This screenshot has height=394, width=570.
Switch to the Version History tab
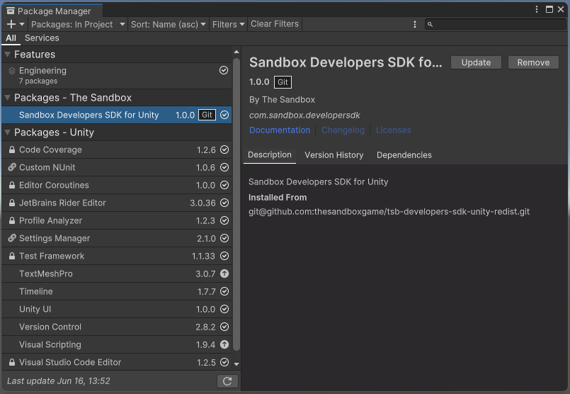pyautogui.click(x=334, y=155)
